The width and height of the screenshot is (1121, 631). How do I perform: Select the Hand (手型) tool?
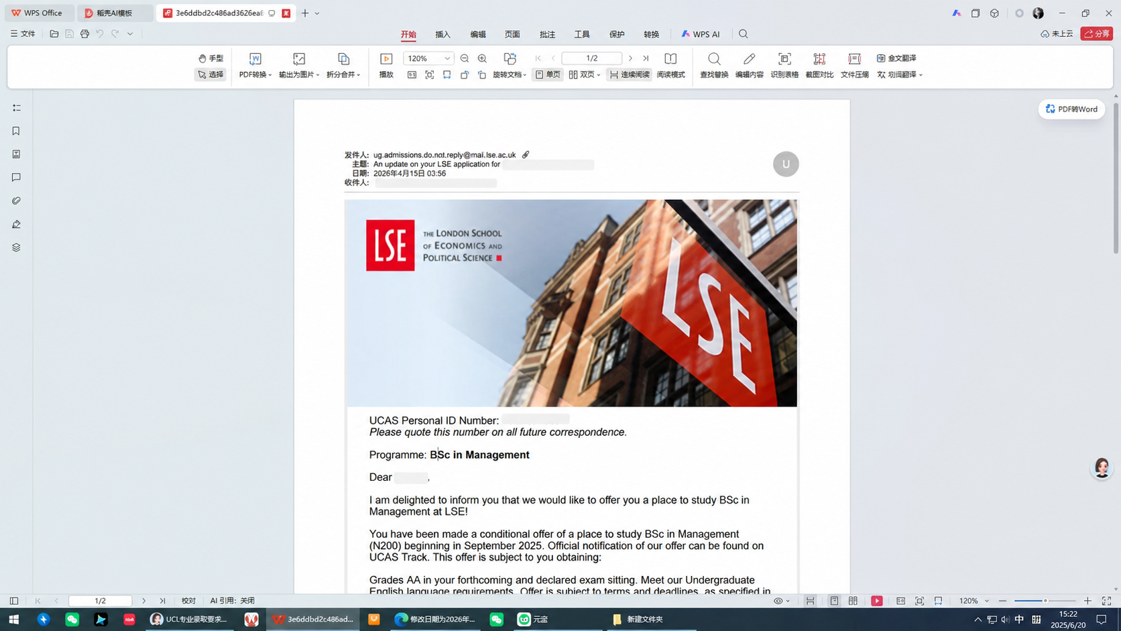[x=211, y=58]
